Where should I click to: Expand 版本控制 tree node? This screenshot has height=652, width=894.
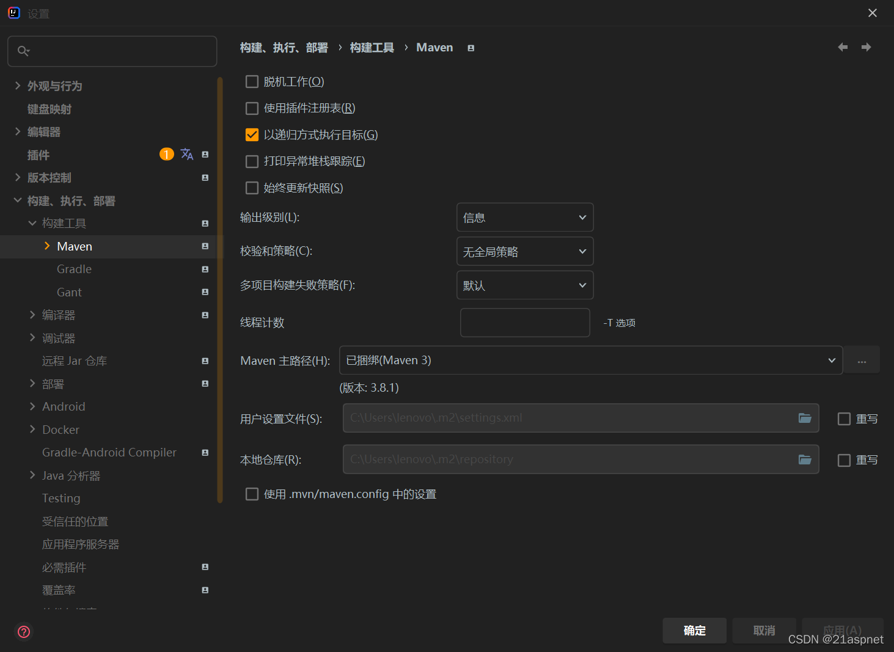pos(18,177)
